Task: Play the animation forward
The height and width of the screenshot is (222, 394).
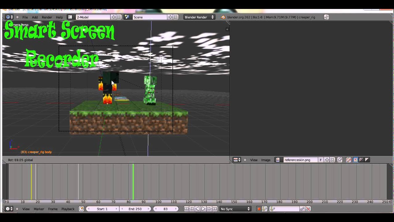Action: coord(203,209)
